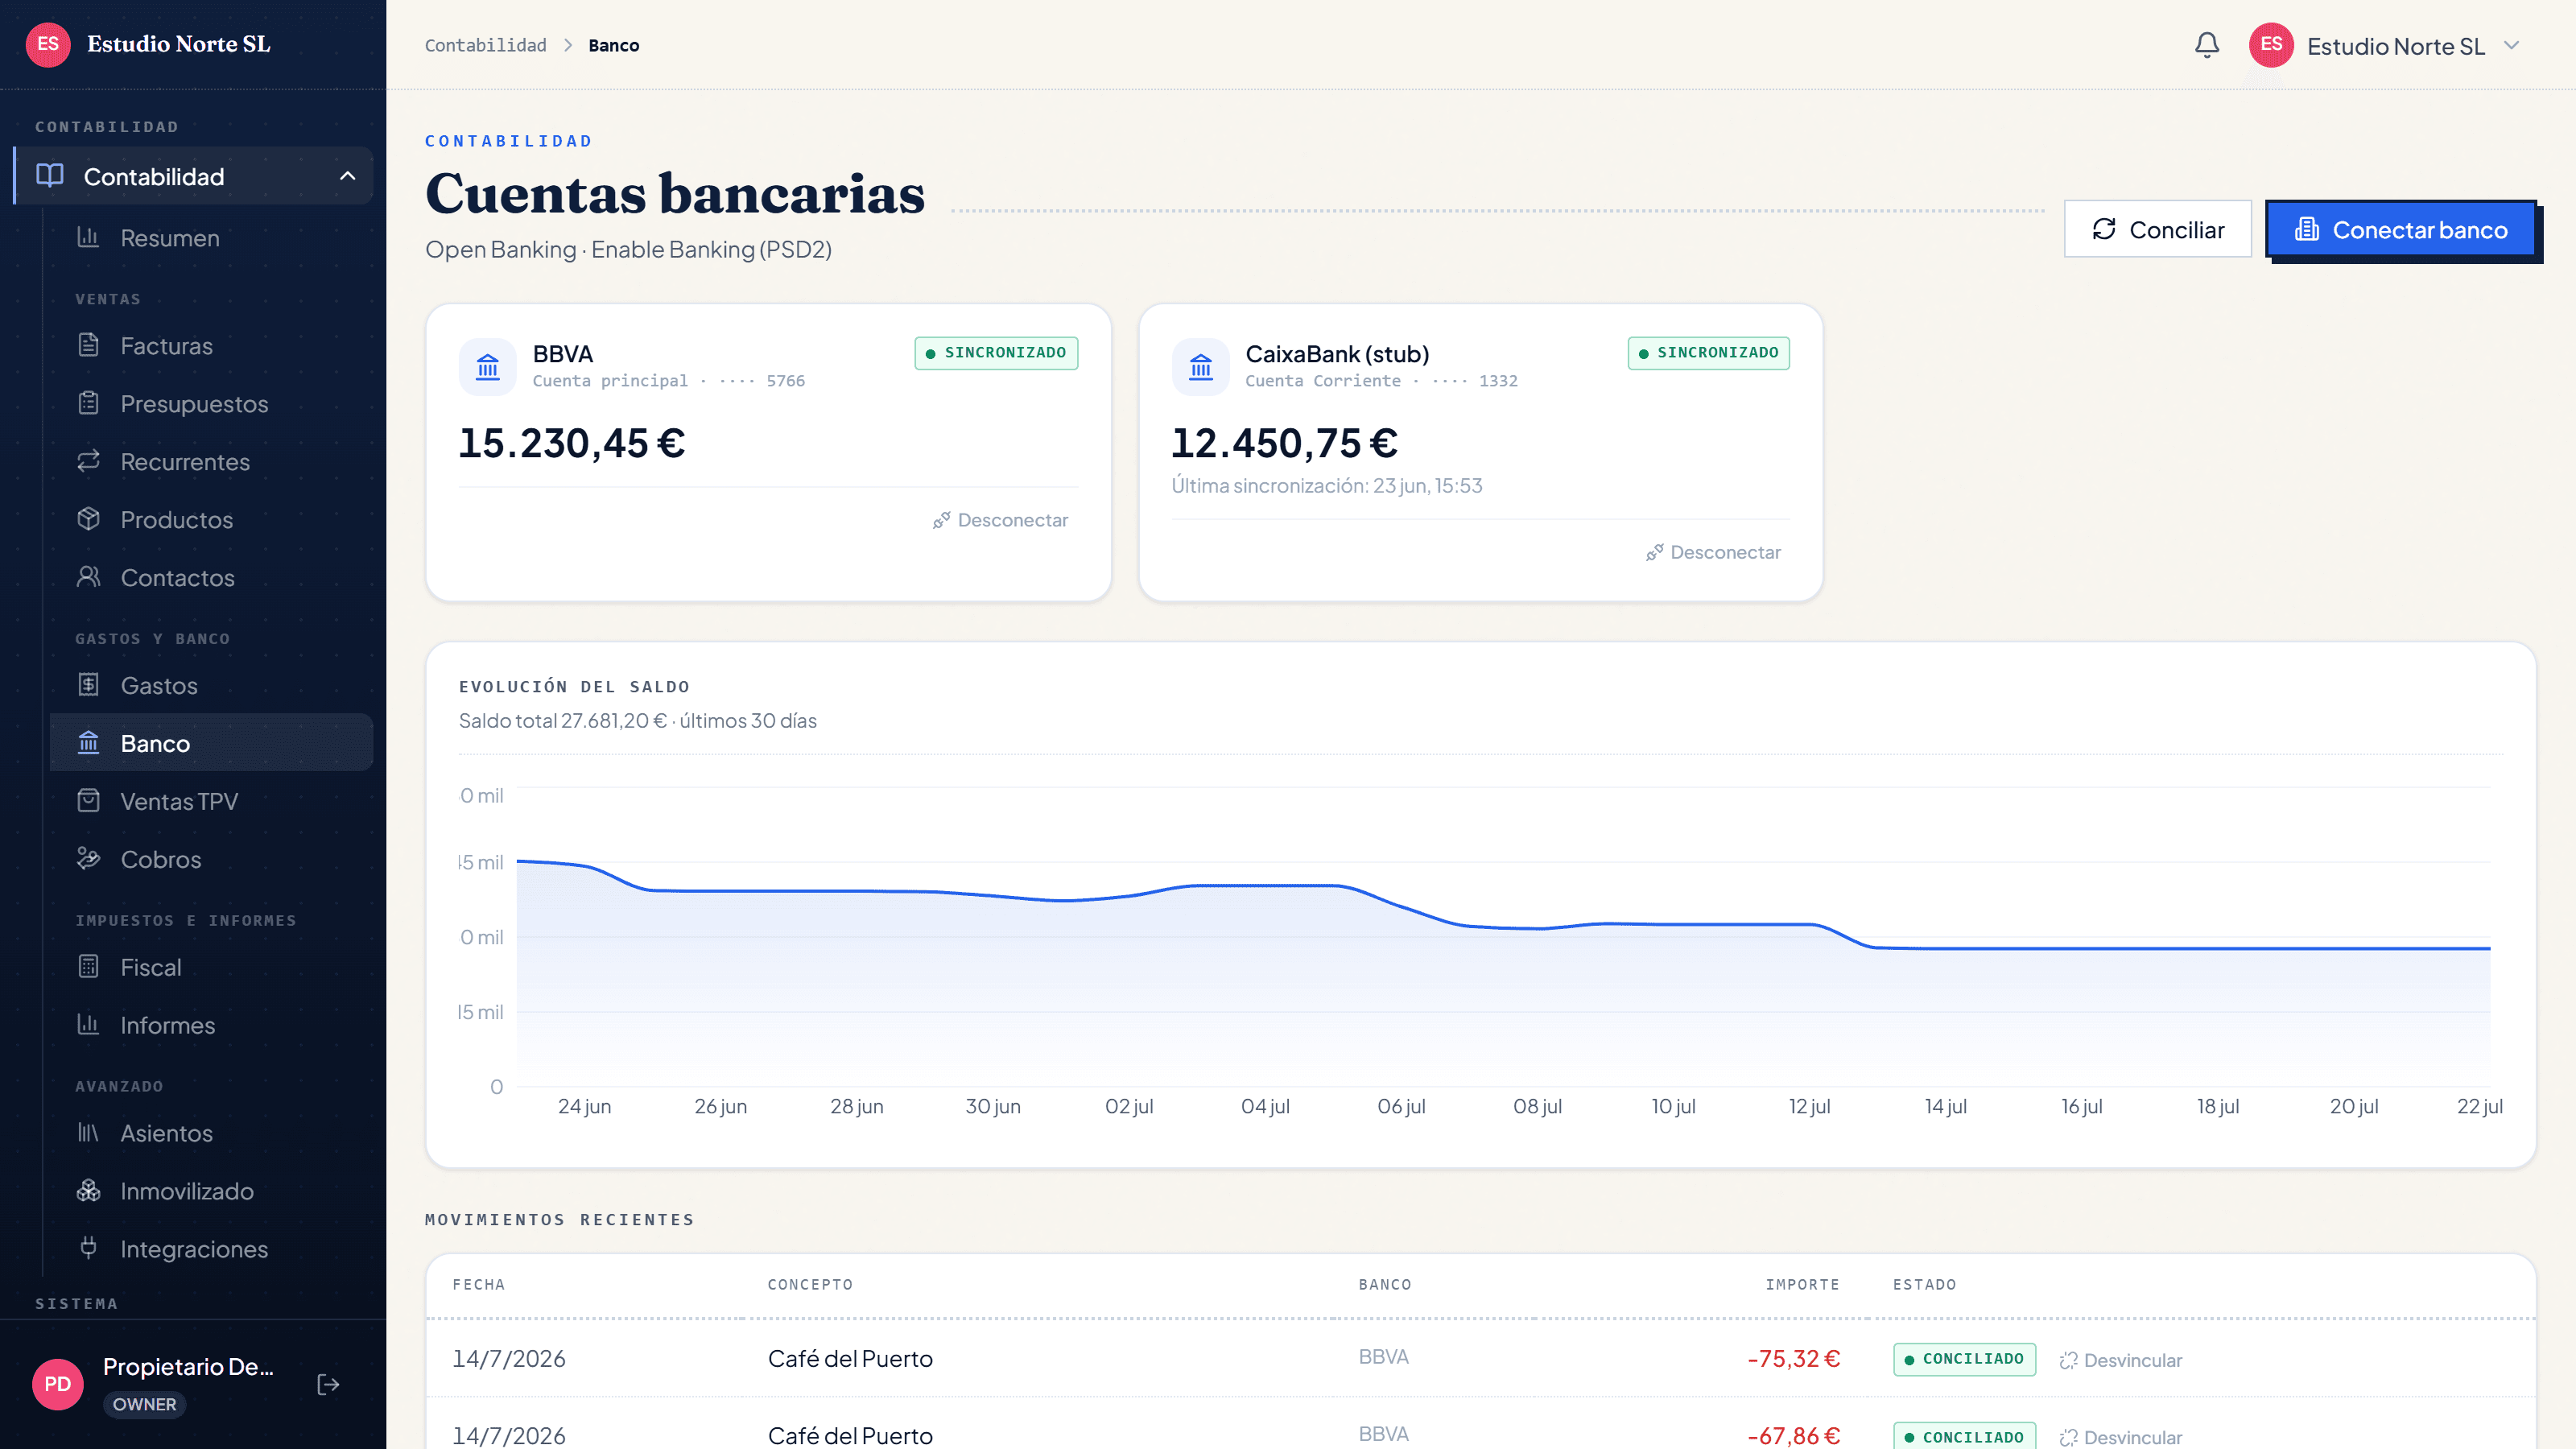Click the PD user avatar
The width and height of the screenshot is (2576, 1449).
(x=58, y=1384)
